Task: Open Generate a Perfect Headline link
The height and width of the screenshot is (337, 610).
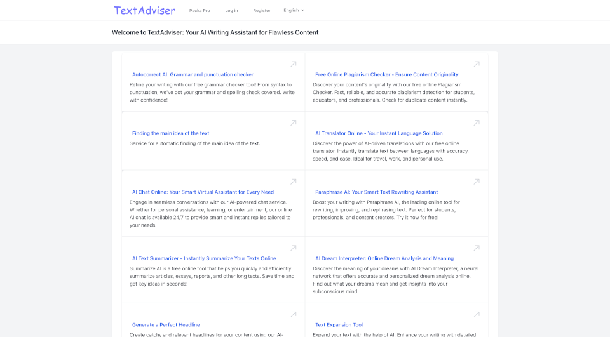Action: (x=166, y=325)
